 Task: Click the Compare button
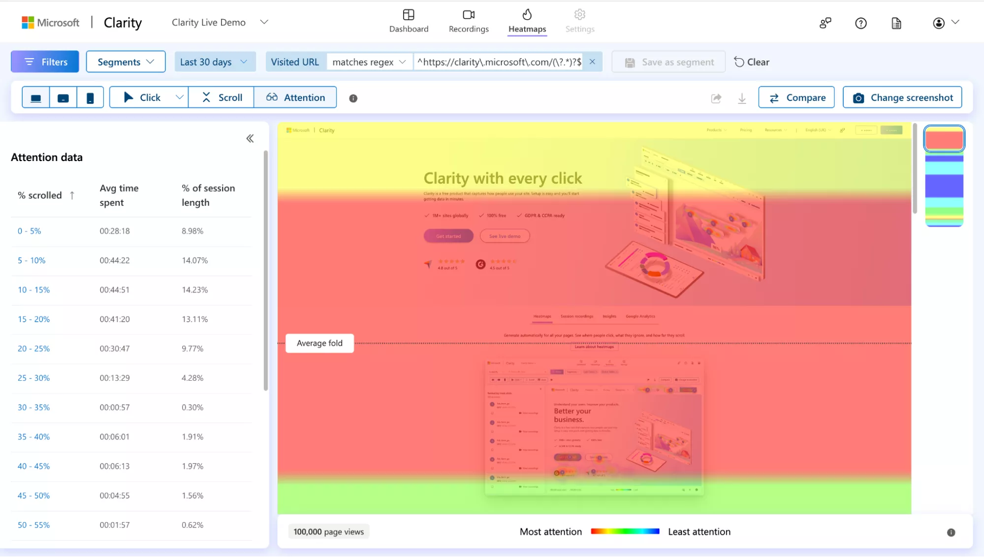click(796, 98)
